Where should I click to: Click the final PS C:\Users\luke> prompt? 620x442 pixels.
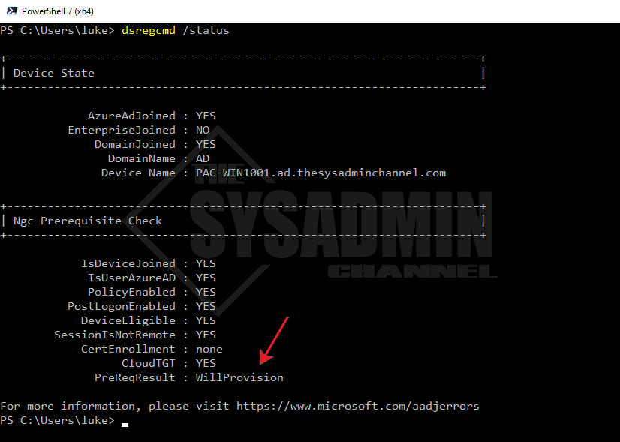pyautogui.click(x=57, y=420)
